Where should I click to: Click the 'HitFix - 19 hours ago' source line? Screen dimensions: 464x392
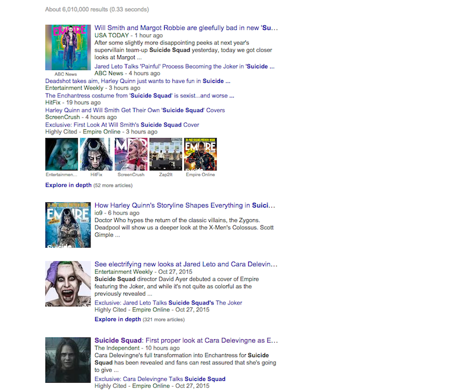click(x=73, y=103)
